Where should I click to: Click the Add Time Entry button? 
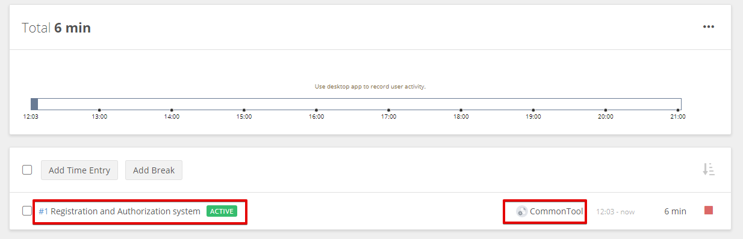pyautogui.click(x=79, y=170)
